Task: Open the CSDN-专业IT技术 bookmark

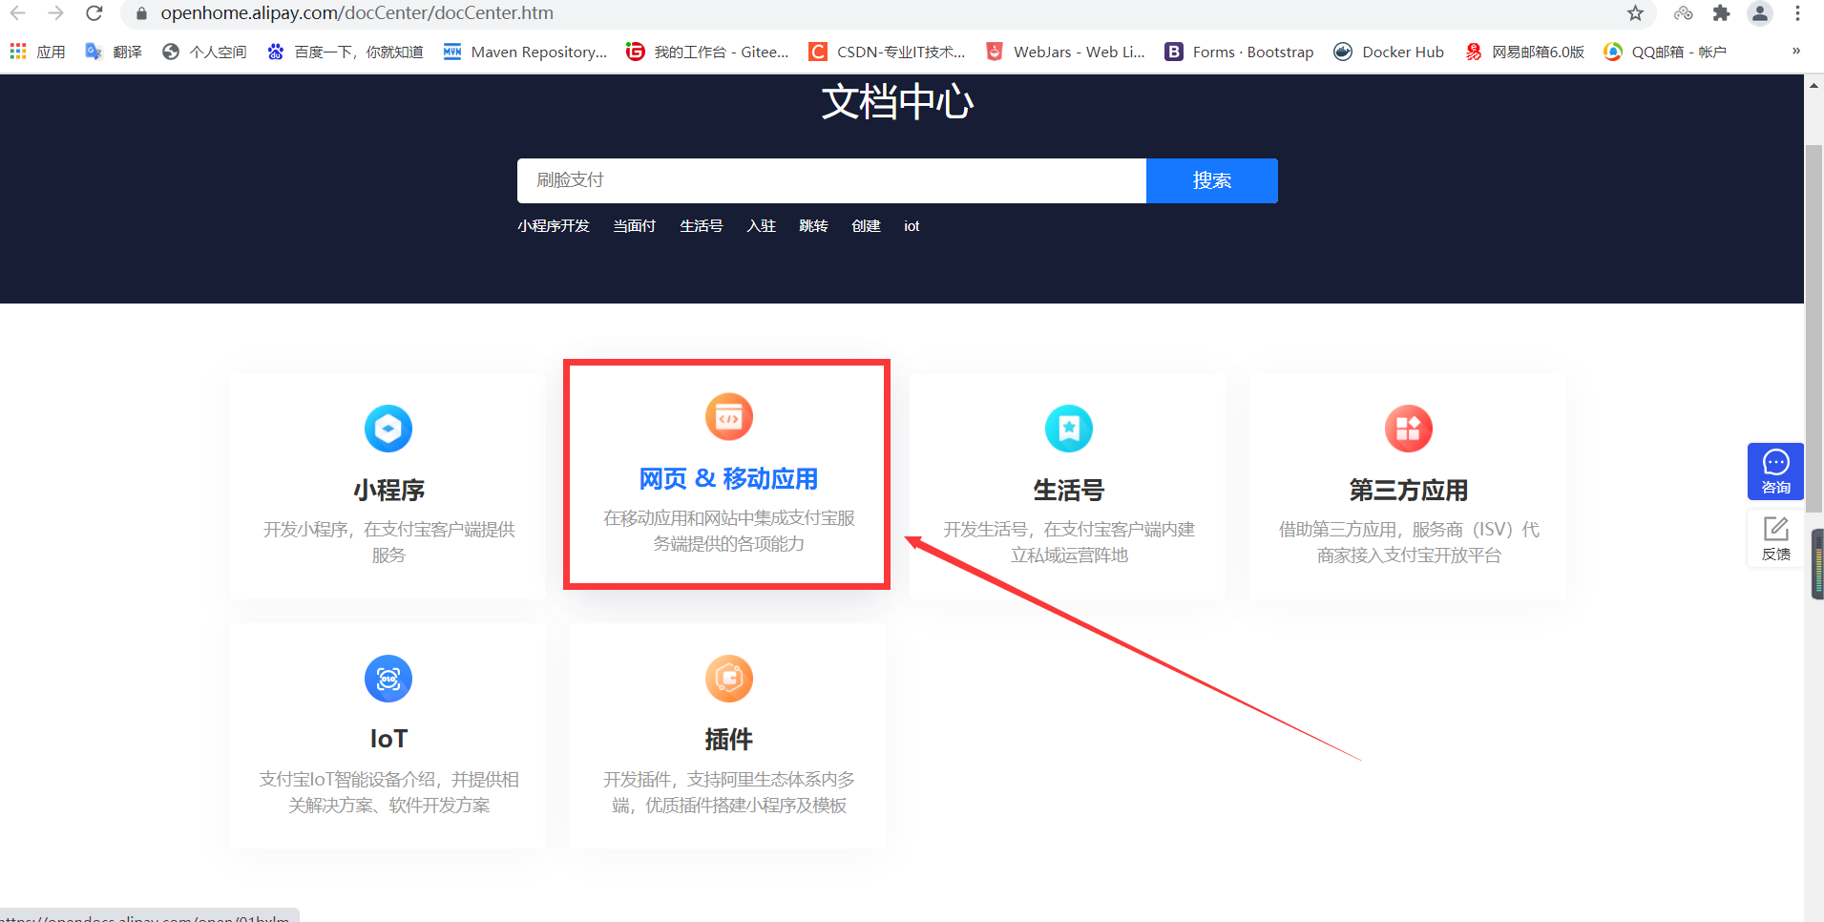Action: point(887,52)
